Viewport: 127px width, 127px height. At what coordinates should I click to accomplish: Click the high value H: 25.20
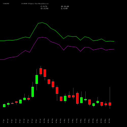[x=65, y=7]
